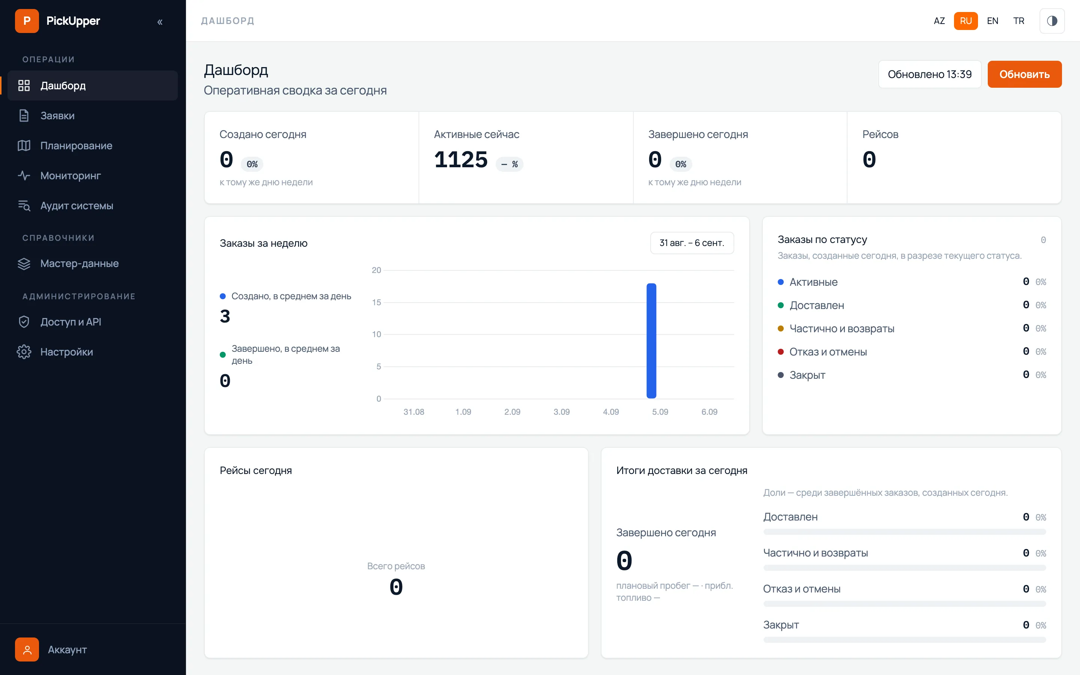The height and width of the screenshot is (675, 1080).
Task: Switch language to EN
Action: coord(993,21)
